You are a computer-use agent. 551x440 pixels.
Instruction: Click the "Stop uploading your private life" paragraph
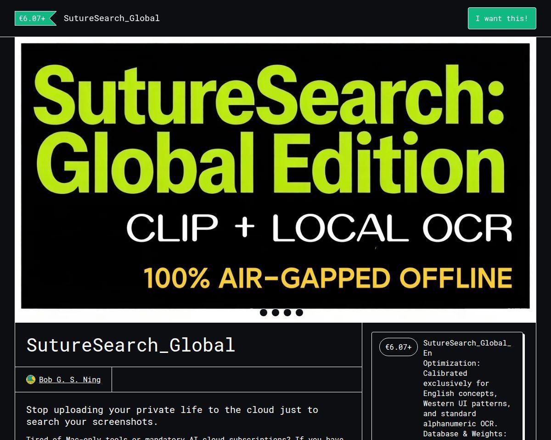pos(172,416)
